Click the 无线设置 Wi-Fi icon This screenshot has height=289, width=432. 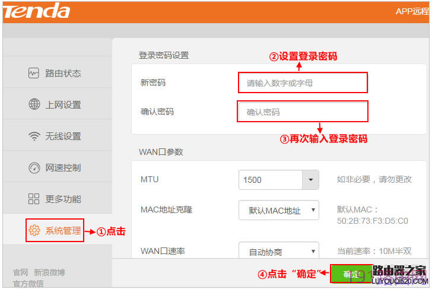[34, 136]
